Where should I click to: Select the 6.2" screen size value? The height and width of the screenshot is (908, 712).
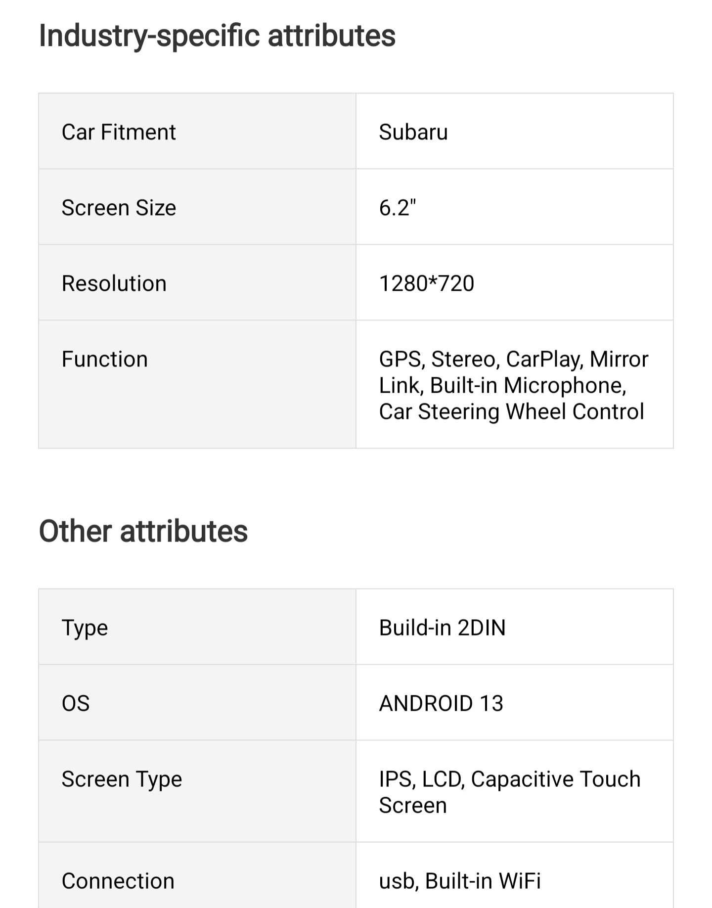pyautogui.click(x=398, y=208)
